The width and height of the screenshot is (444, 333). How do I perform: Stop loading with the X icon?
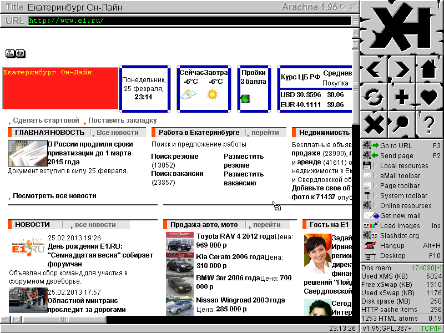pyautogui.click(x=374, y=124)
